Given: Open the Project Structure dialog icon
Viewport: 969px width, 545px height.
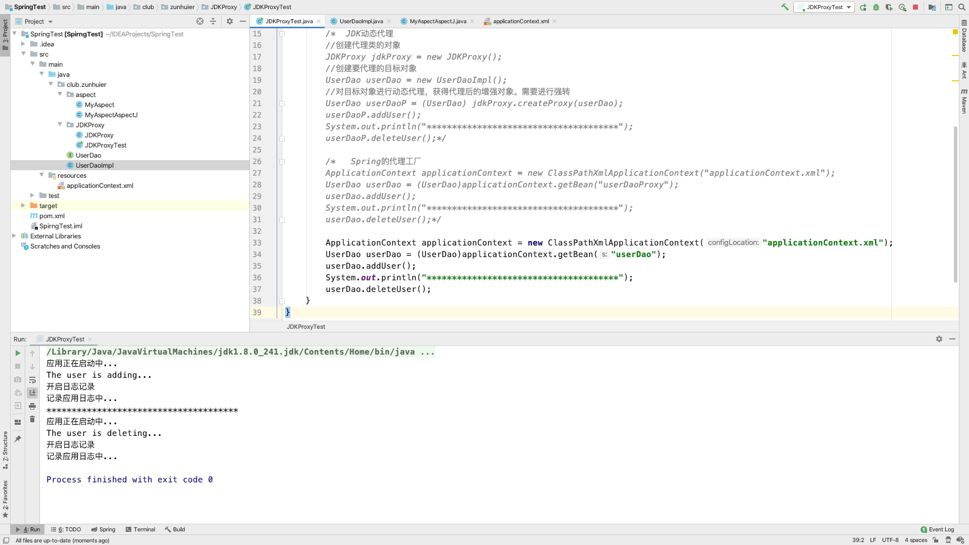Looking at the screenshot, I should pos(932,7).
